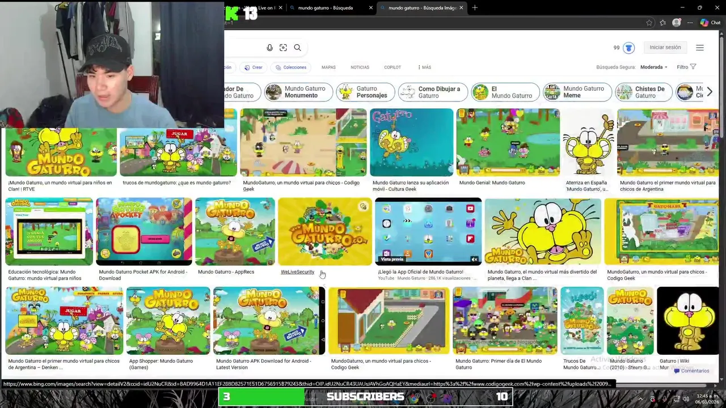The image size is (726, 408).
Task: Click Chrome icon on taskbar
Action: click(x=414, y=399)
